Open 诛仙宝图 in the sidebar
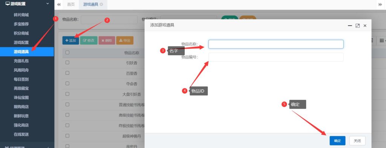Image resolution: width=386 pixels, height=148 pixels. [x=21, y=97]
